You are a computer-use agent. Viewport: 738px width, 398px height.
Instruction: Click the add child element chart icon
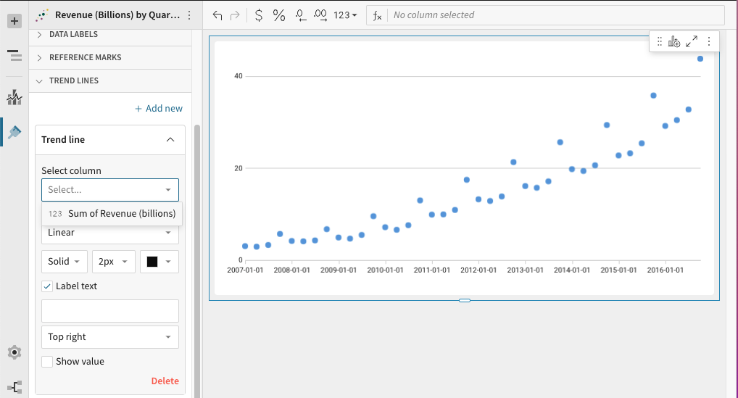click(674, 42)
